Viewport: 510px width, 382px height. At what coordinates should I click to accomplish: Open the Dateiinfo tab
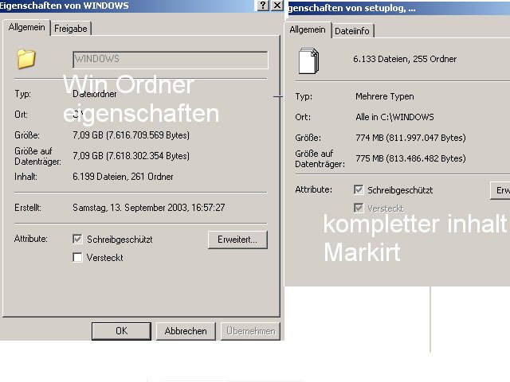352,31
